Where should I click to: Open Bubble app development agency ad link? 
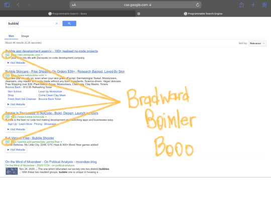52,51
